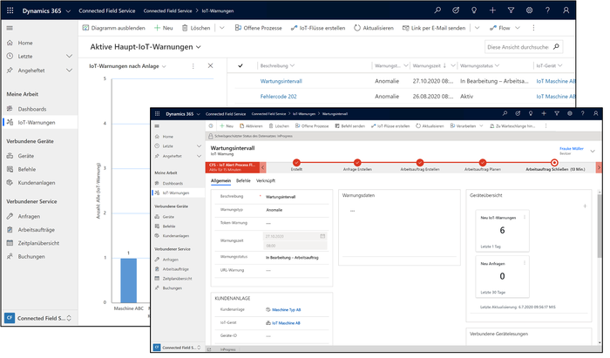Click Aktualisieren in back window toolbar

pyautogui.click(x=374, y=28)
